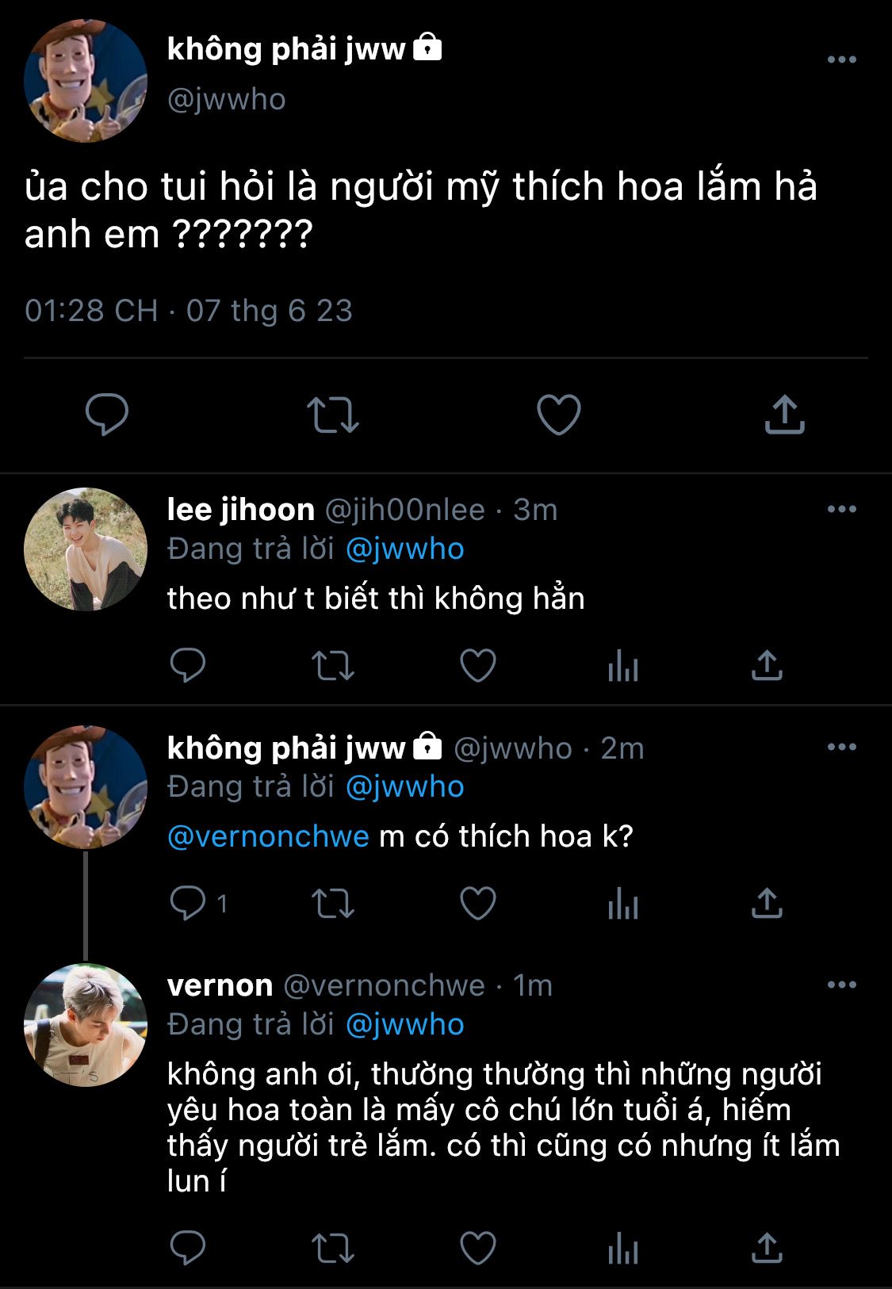The height and width of the screenshot is (1289, 892).
Task: View analytics for vernon's reply
Action: coord(623,1249)
